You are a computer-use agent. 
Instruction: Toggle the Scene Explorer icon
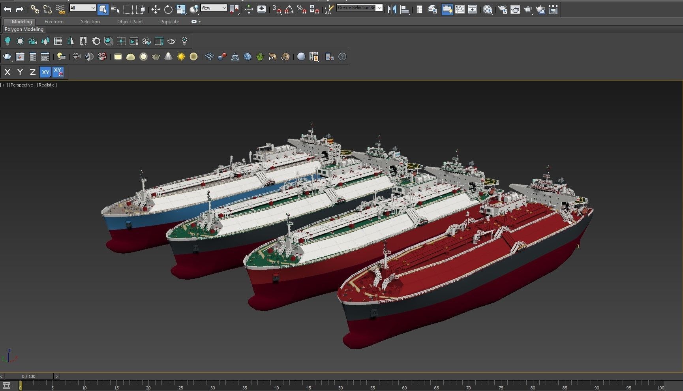[x=419, y=9]
